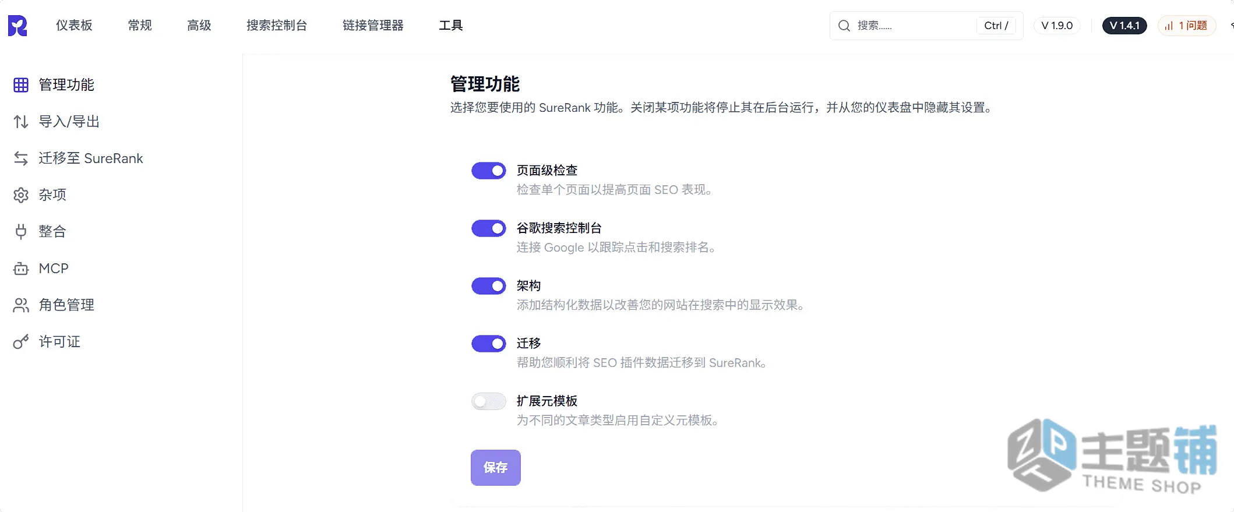Click text 帮助您顺利将 SEO 插件数据迁移到 SureRank。

[x=642, y=363]
